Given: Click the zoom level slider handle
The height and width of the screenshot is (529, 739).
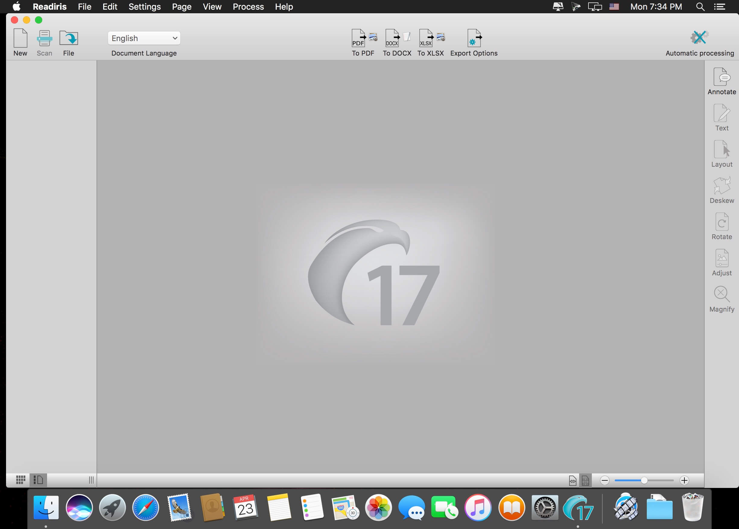Looking at the screenshot, I should coord(644,480).
